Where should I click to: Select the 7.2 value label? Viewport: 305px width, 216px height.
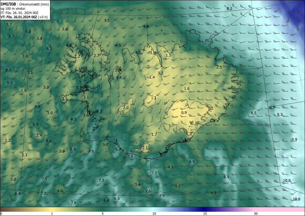[x=43, y=193]
